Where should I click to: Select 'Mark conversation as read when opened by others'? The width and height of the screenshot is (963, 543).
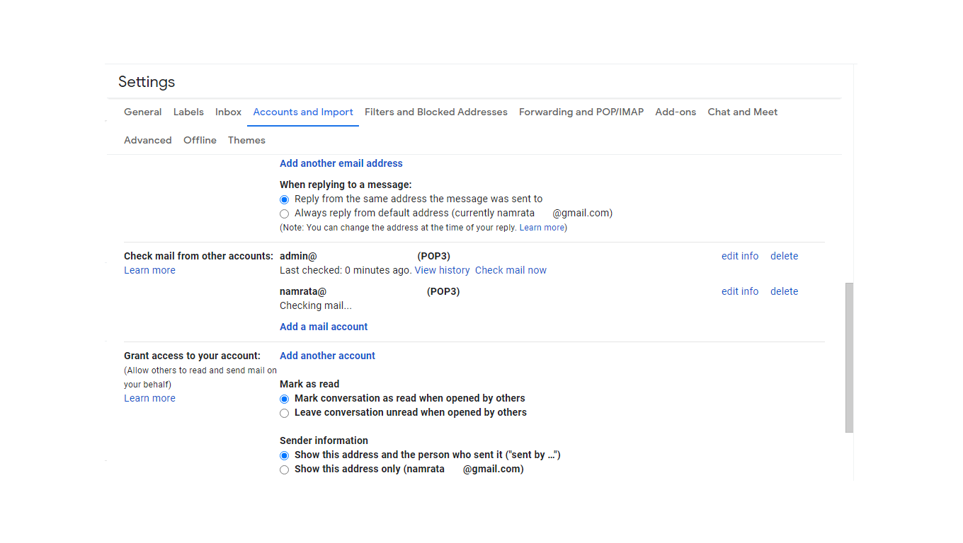[284, 399]
